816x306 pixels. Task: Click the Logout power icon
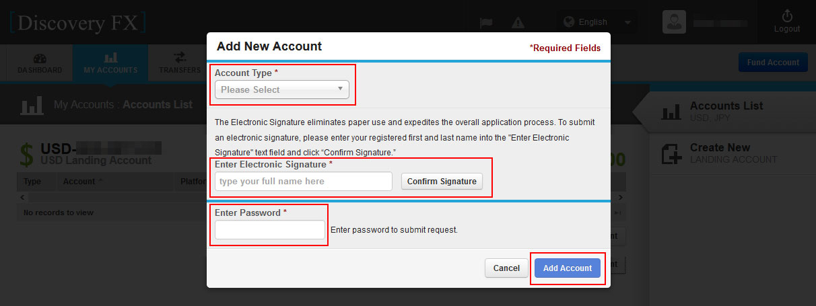tap(787, 15)
